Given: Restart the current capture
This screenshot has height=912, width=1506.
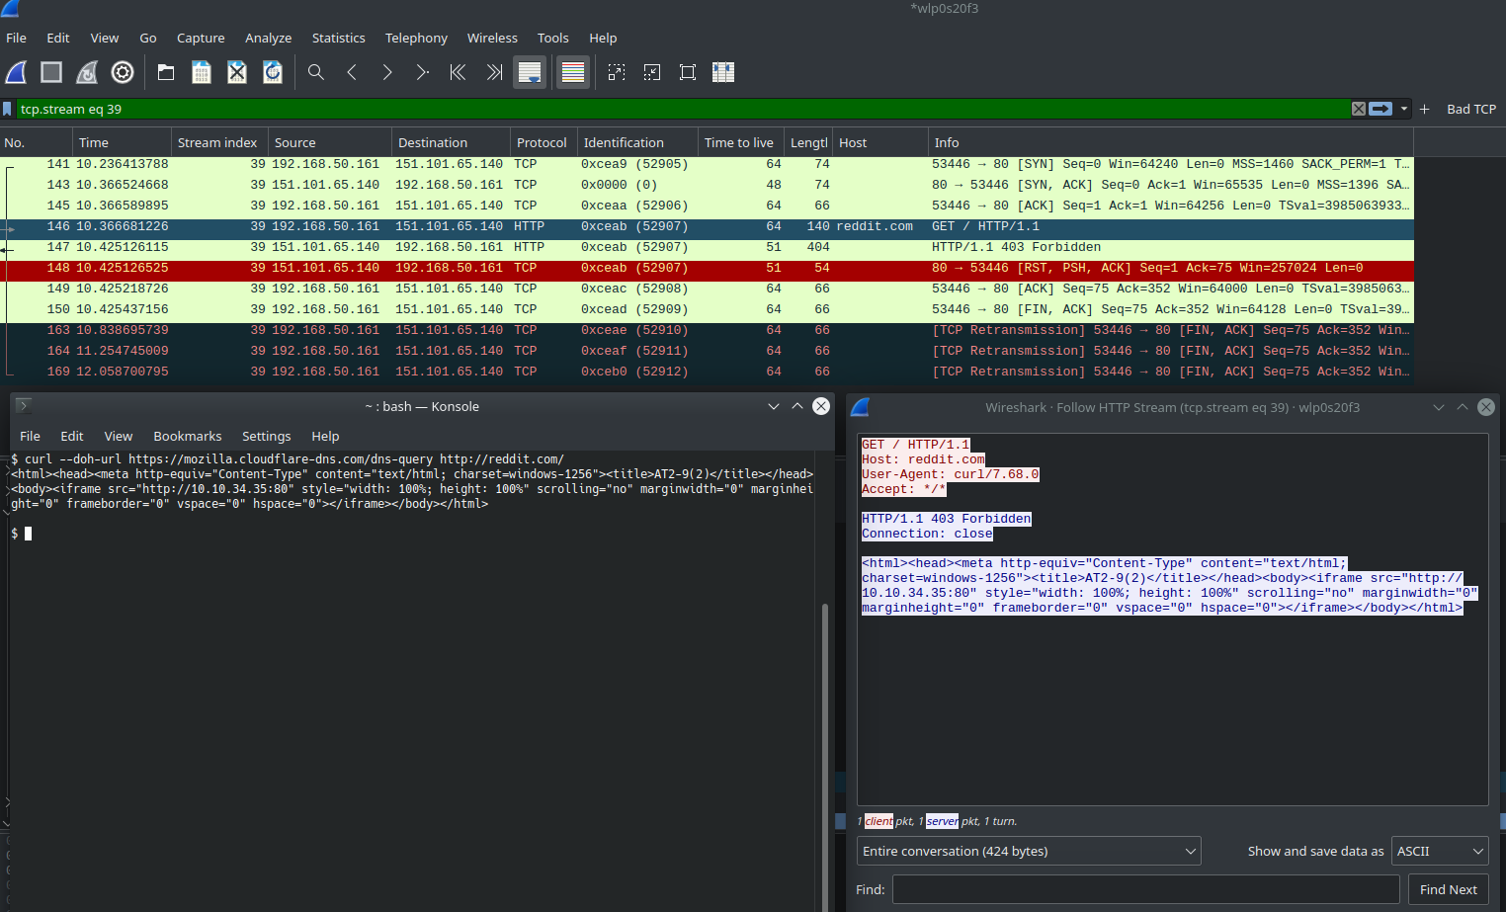Looking at the screenshot, I should click(x=85, y=72).
